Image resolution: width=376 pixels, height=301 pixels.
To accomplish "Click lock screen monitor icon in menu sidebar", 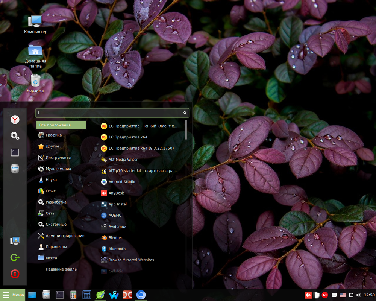I will pyautogui.click(x=15, y=240).
